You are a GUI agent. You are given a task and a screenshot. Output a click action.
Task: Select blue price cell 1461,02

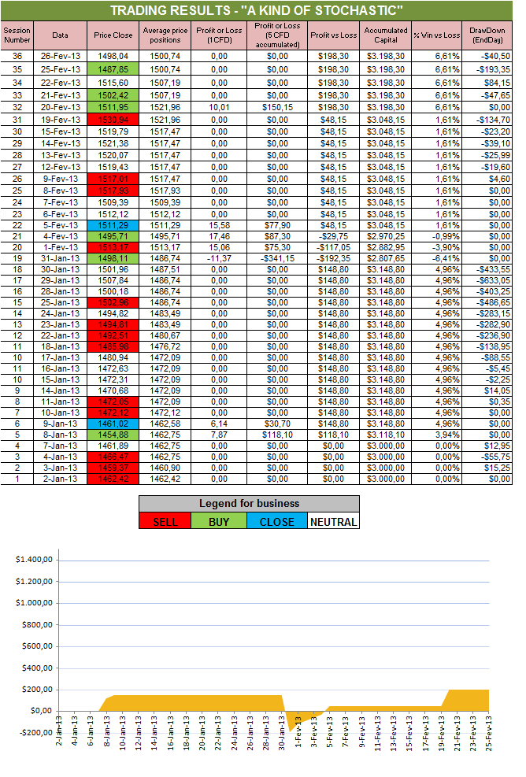click(113, 424)
